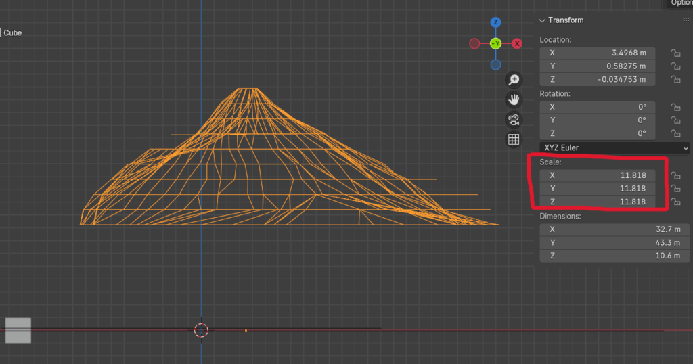Click the green -Y axis gizmo ball
The height and width of the screenshot is (364, 693).
495,43
